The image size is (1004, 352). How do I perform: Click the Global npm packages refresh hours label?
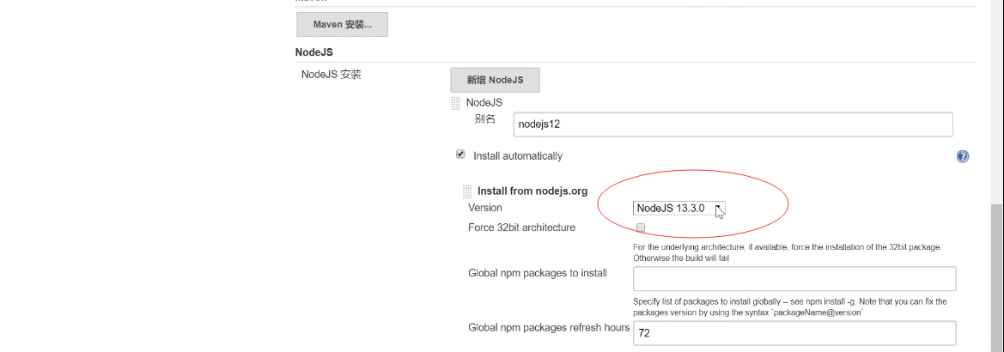(x=549, y=328)
